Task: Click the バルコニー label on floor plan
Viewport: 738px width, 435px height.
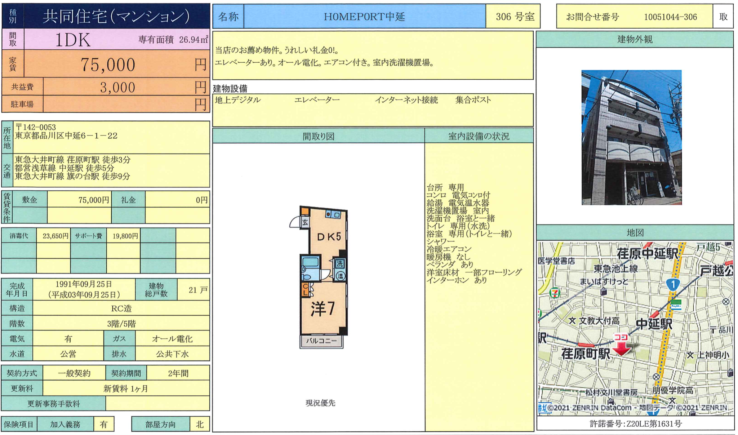Action: (x=321, y=341)
